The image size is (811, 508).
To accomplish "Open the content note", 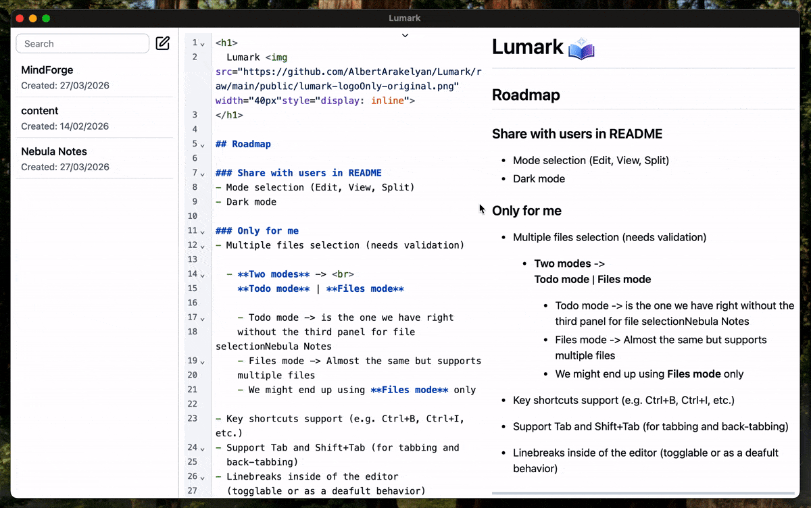I will pos(95,118).
